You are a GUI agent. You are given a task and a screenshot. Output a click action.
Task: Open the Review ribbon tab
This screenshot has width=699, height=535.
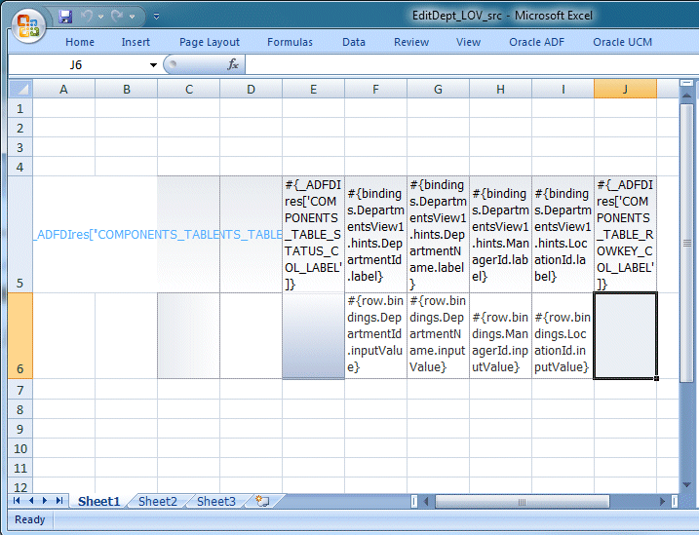coord(411,42)
